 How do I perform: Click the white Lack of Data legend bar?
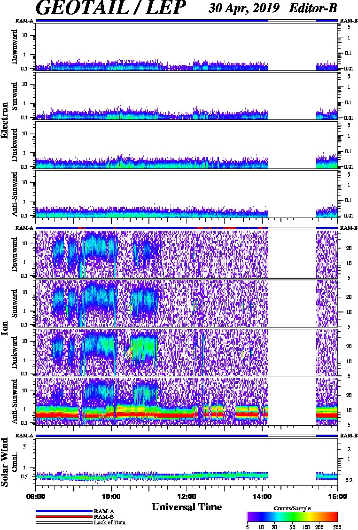coord(64,522)
